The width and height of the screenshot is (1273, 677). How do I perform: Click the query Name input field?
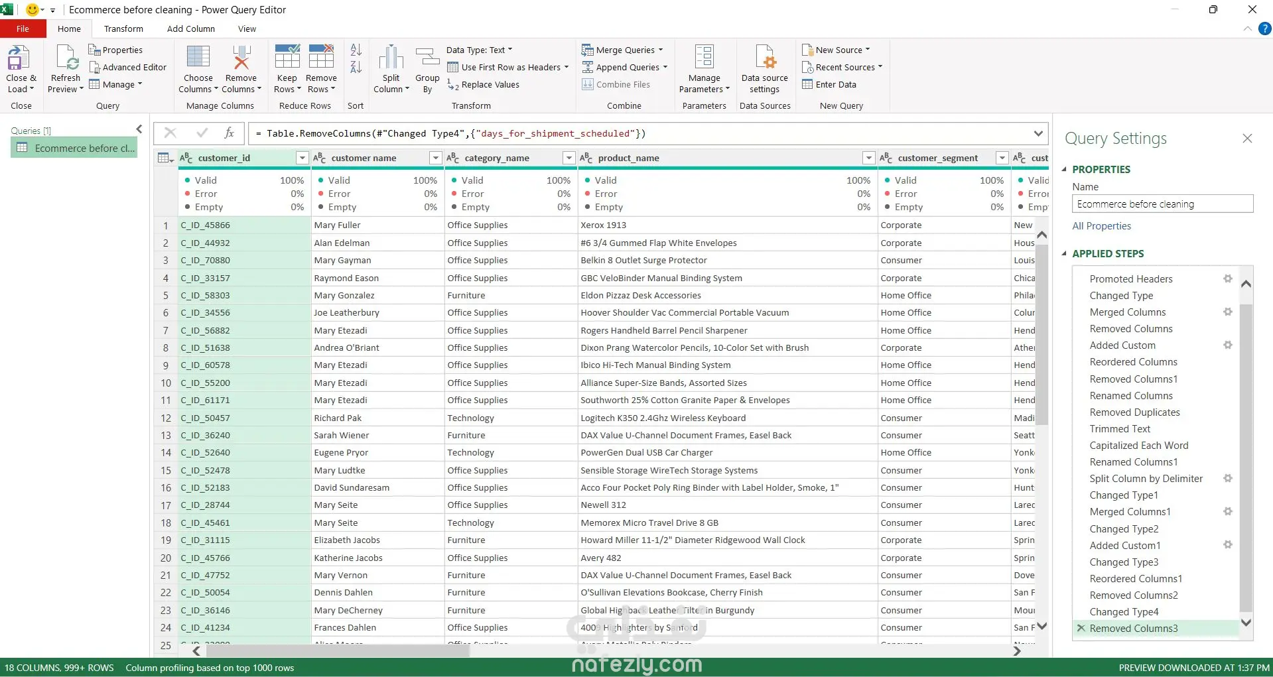pyautogui.click(x=1162, y=204)
